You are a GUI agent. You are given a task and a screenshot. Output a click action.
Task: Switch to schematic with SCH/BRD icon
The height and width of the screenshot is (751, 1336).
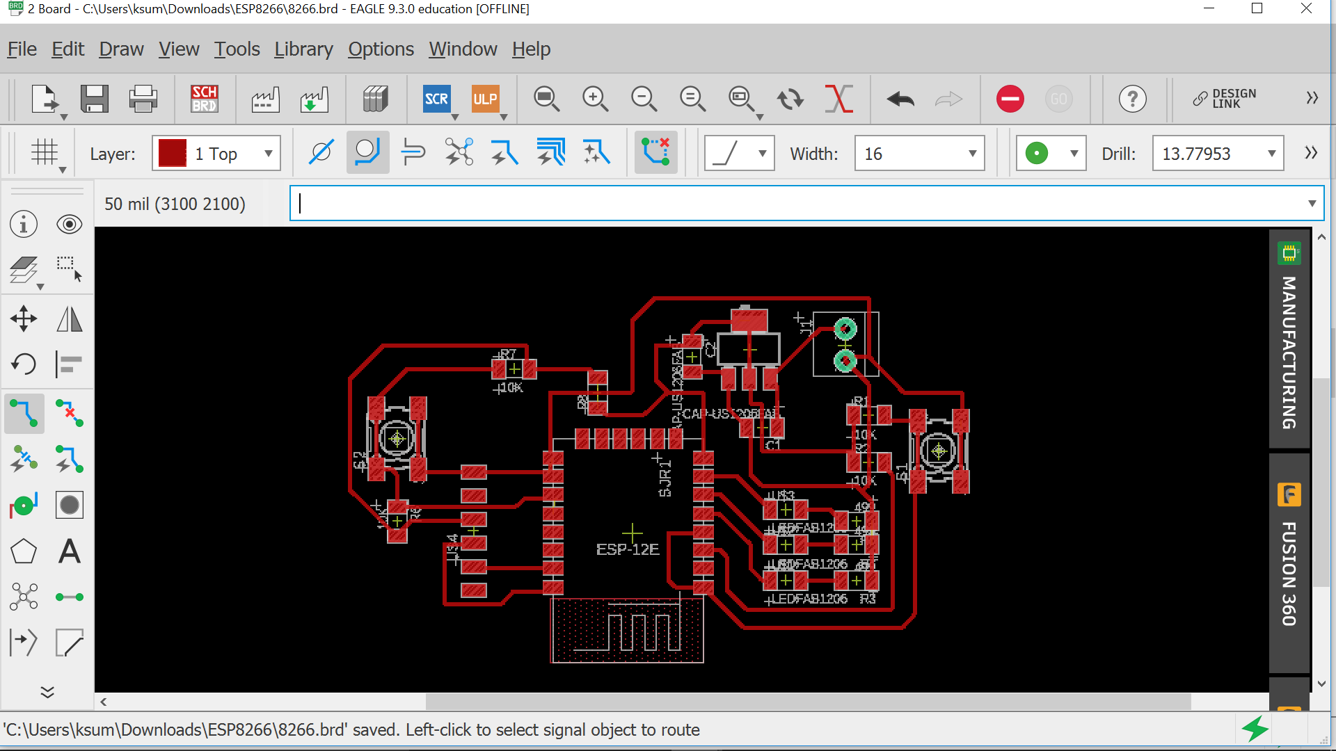pos(204,99)
